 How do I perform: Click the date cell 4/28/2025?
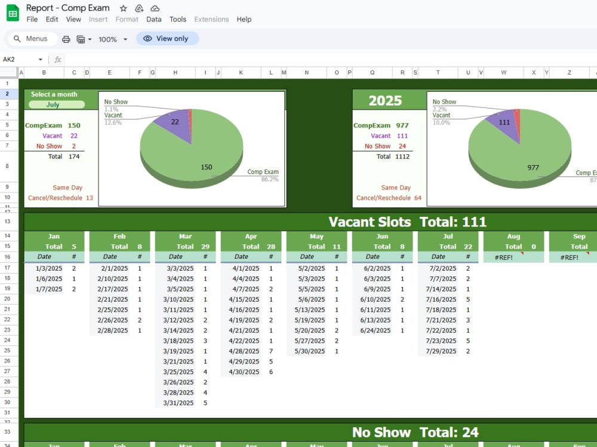pyautogui.click(x=241, y=351)
